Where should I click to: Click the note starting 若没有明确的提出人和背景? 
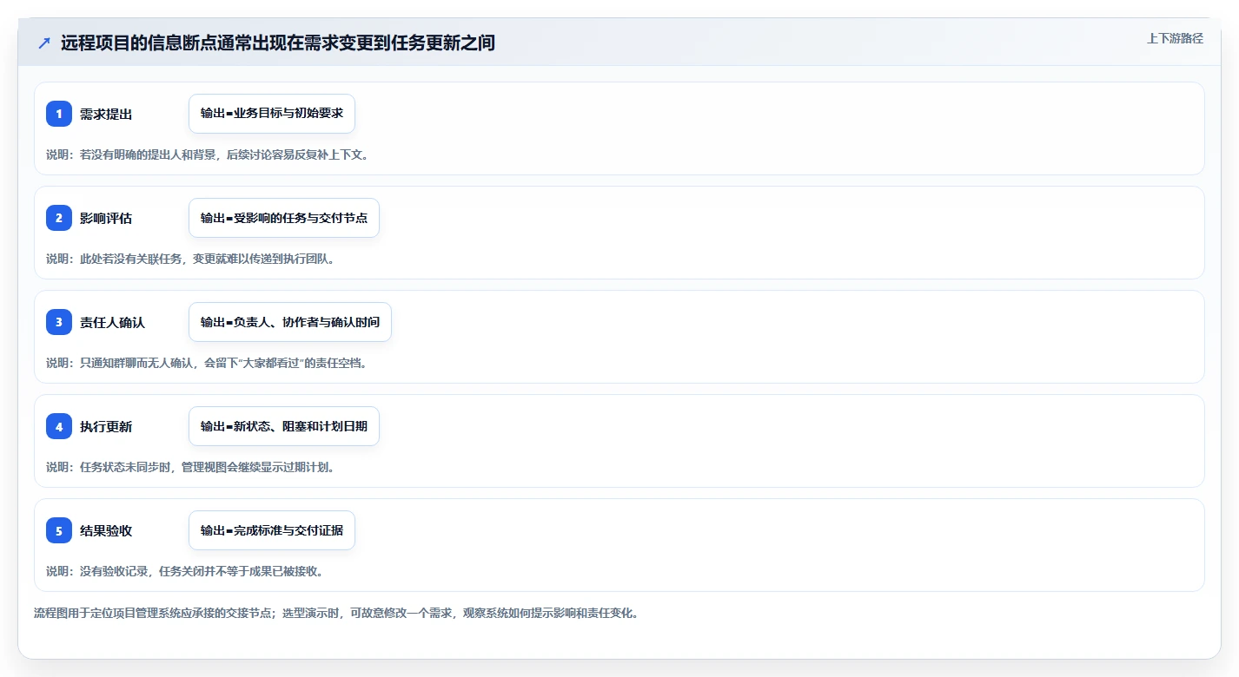tap(208, 154)
